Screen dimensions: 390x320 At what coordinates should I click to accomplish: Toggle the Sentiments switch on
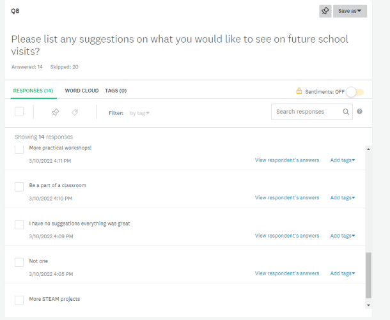pyautogui.click(x=355, y=91)
